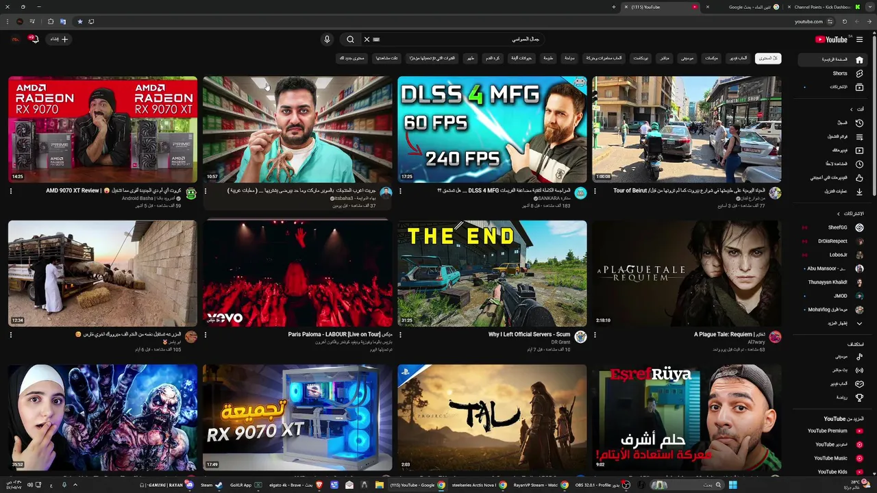Open the three-dot menu for A Plague Tale: Requiem
This screenshot has height=493, width=877.
coord(595,335)
